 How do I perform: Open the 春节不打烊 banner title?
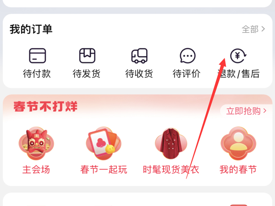(x=46, y=106)
